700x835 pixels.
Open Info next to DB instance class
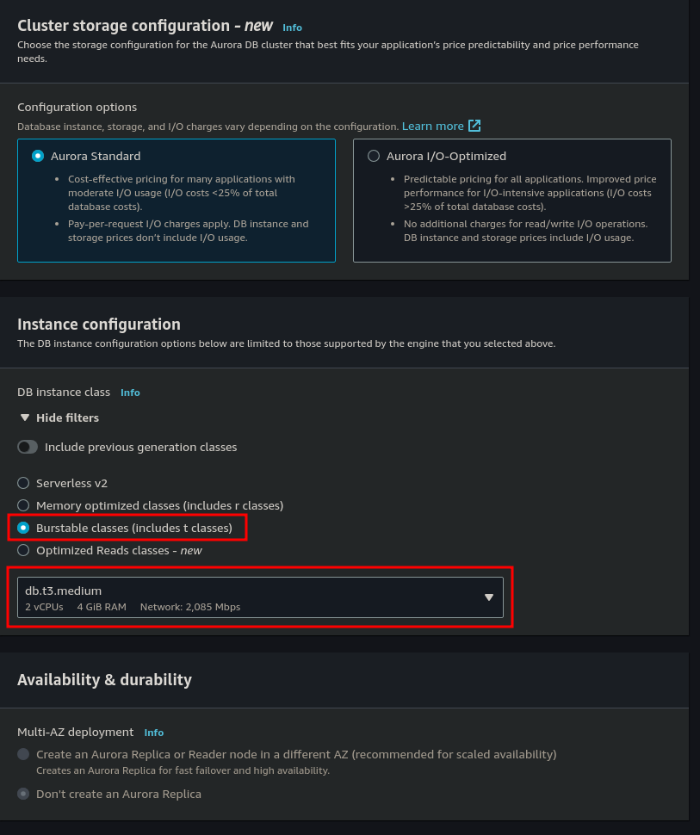[130, 393]
